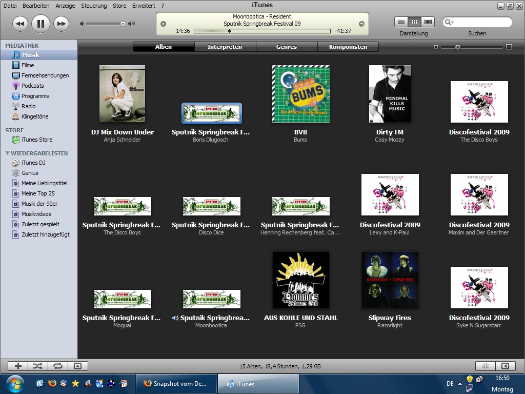Switch to the Genres tab
Image resolution: width=525 pixels, height=394 pixels.
point(286,47)
